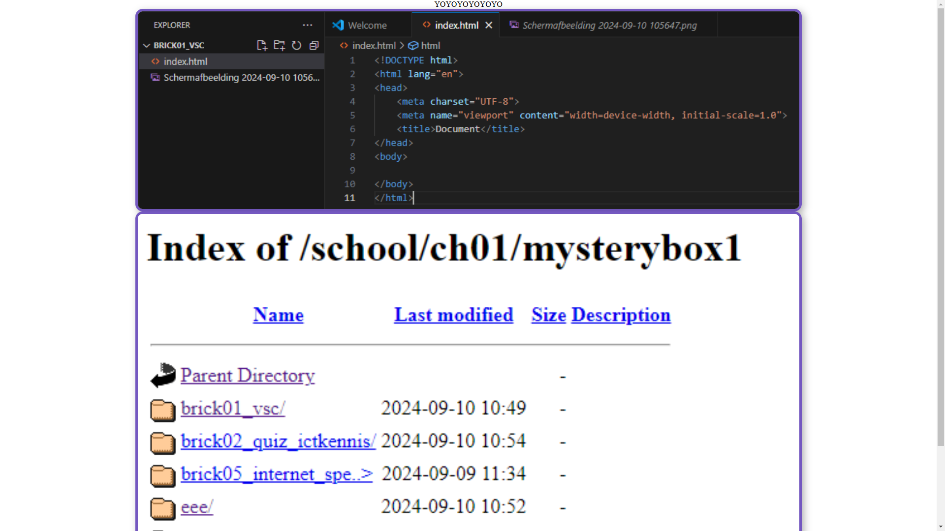This screenshot has height=531, width=945.
Task: Follow the Parent Directory link
Action: [x=248, y=376]
